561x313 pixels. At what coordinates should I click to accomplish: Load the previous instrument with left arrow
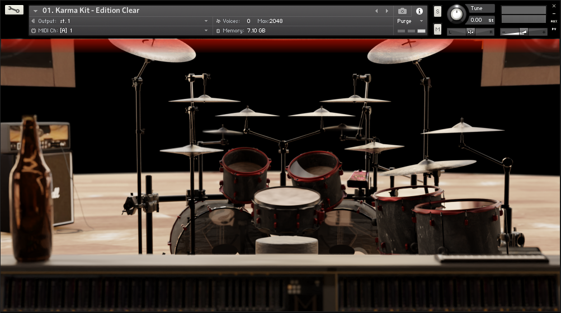(x=376, y=11)
